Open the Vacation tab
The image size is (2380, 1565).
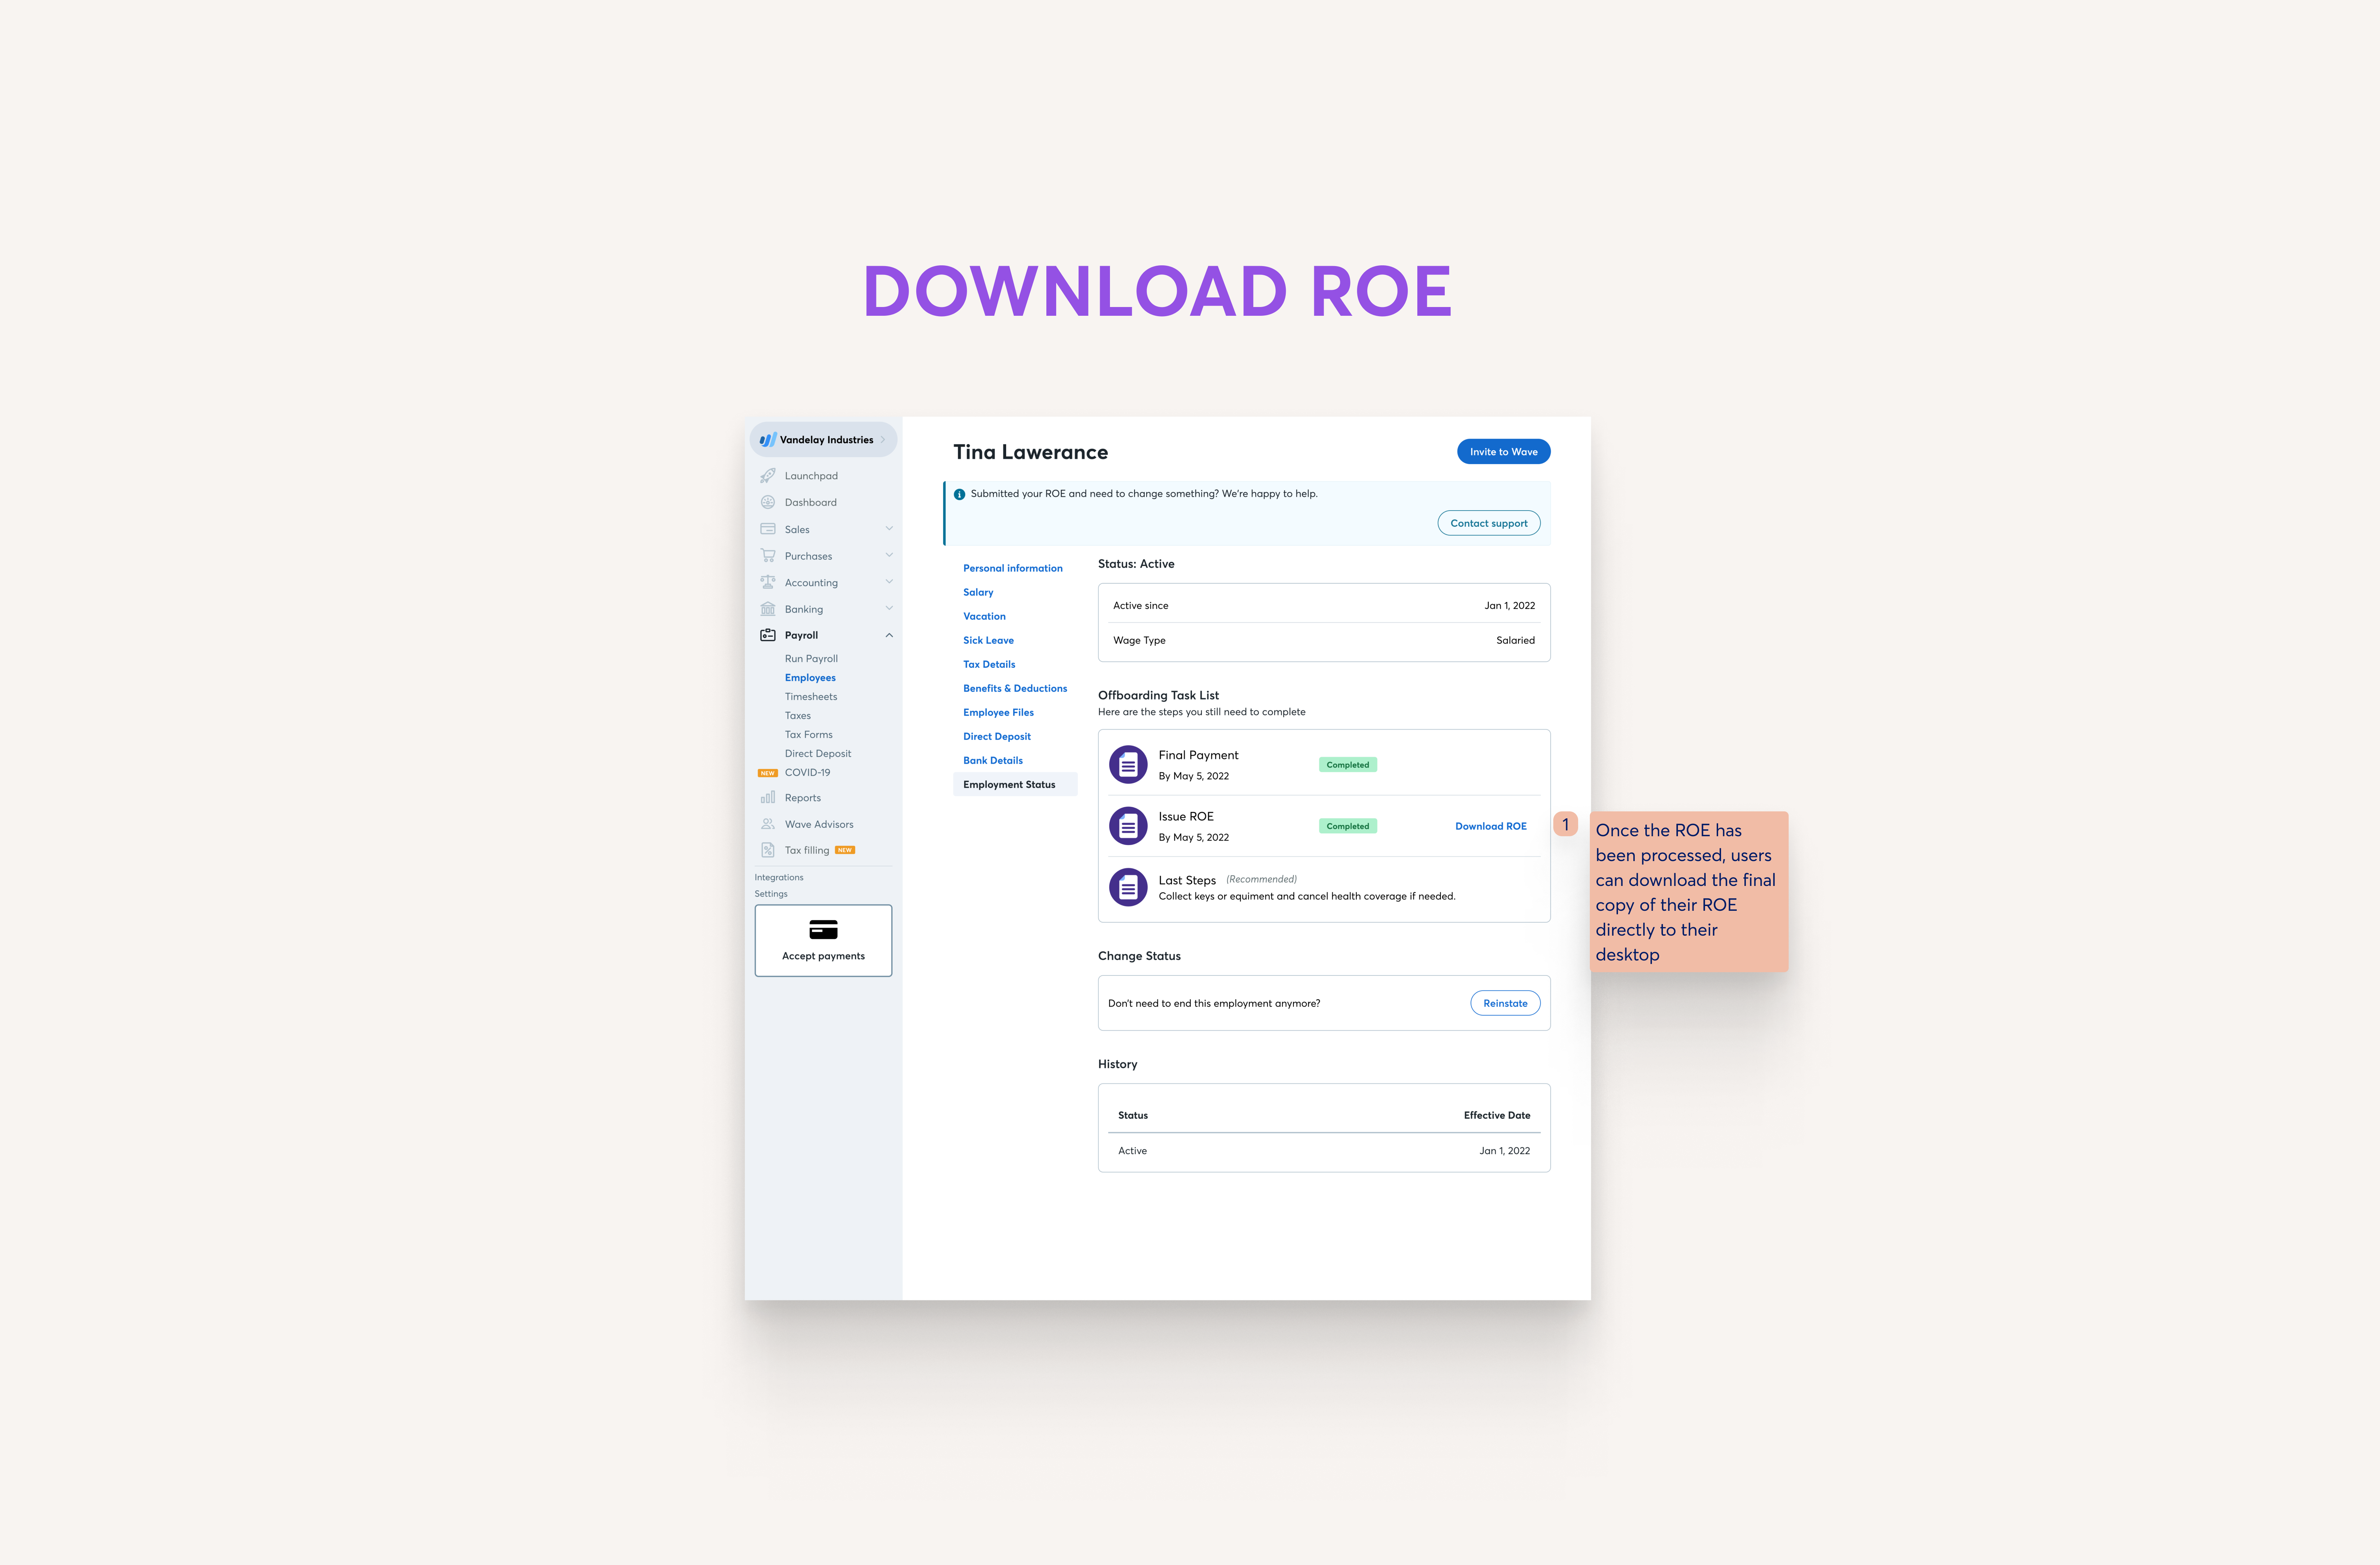pyautogui.click(x=984, y=616)
